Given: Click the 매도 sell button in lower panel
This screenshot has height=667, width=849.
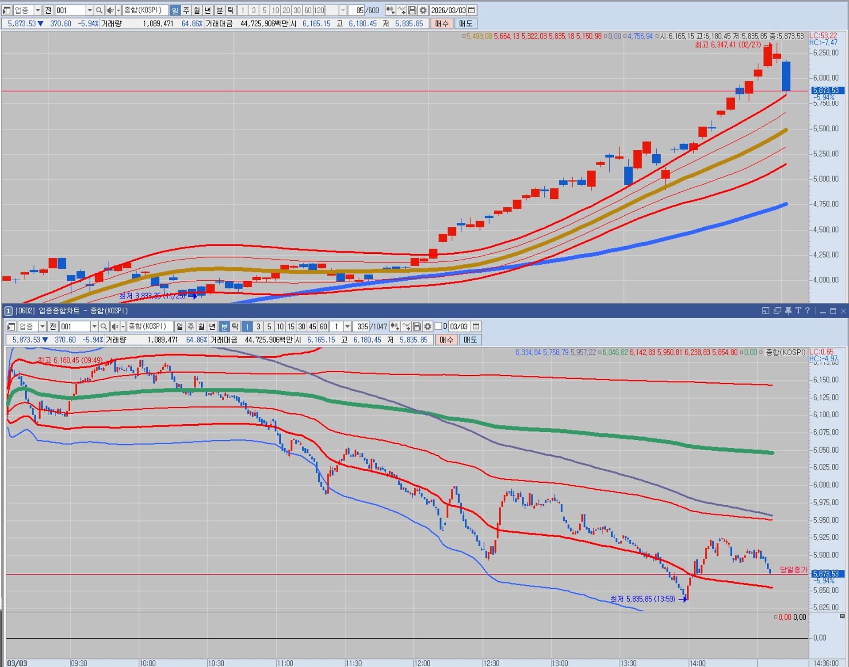Looking at the screenshot, I should coord(470,339).
